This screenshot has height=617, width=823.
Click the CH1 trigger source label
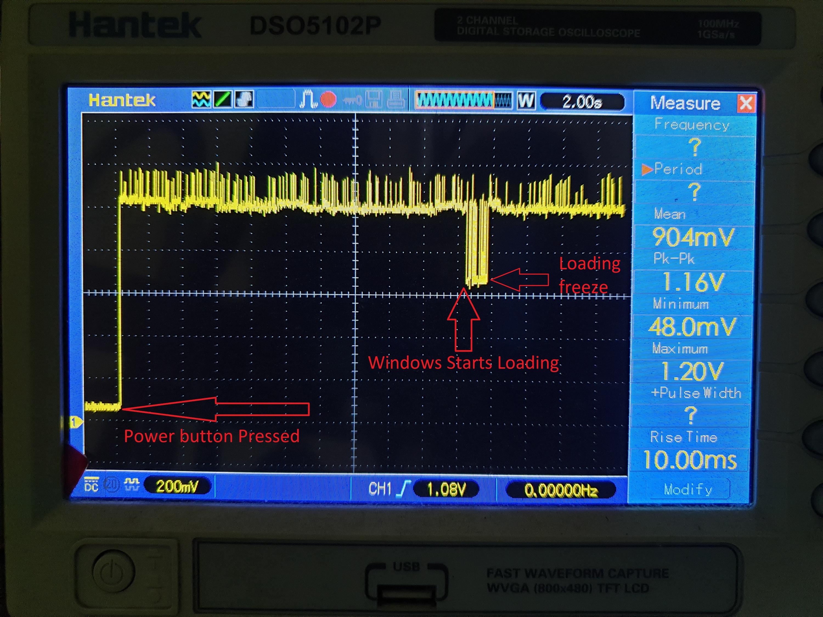click(380, 489)
